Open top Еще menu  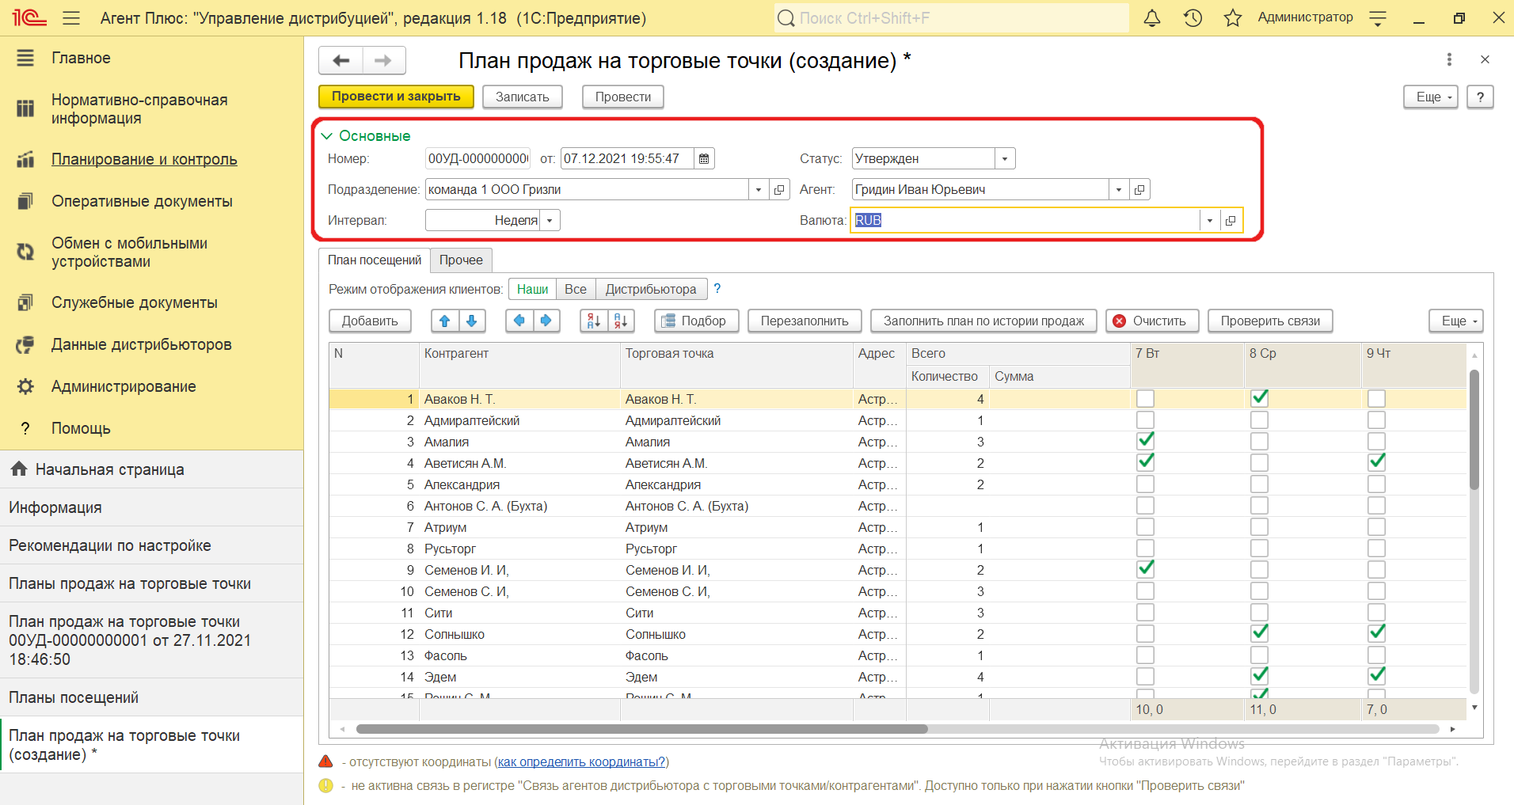click(1431, 97)
